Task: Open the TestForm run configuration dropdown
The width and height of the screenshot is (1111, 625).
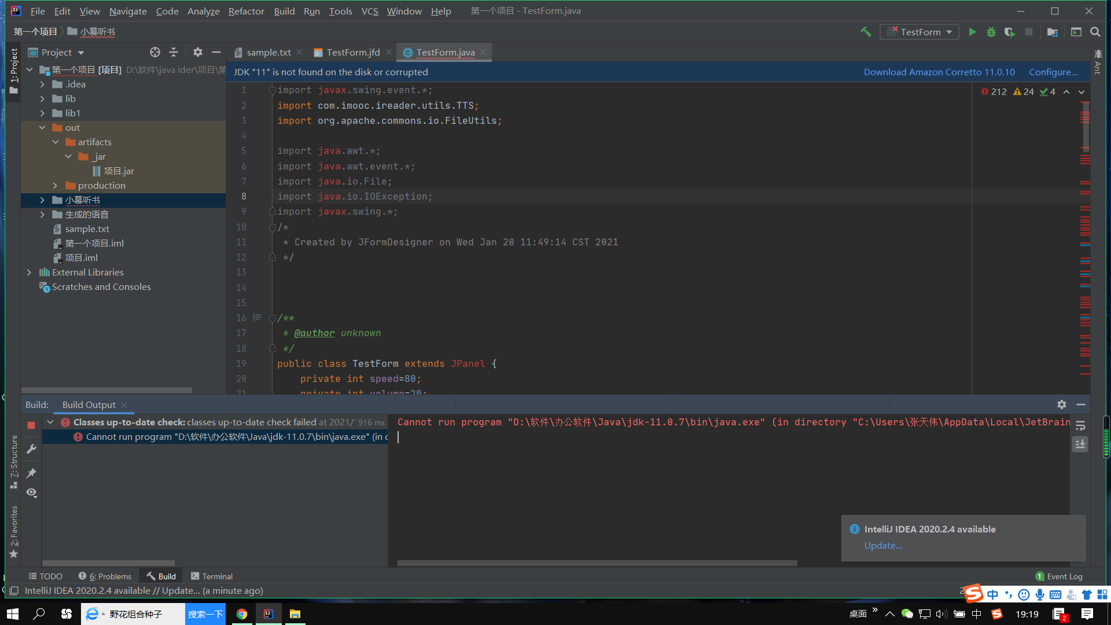Action: pyautogui.click(x=919, y=32)
